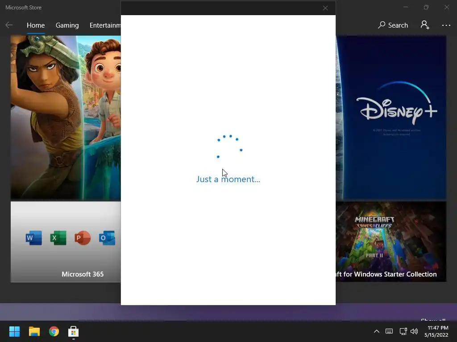Click the Microsoft Store taskbar icon
Image resolution: width=457 pixels, height=342 pixels.
coord(74,331)
